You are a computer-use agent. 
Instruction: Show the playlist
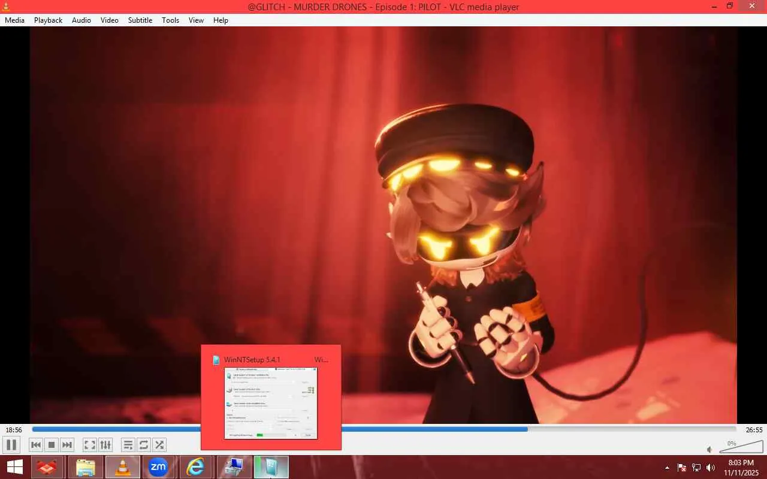[x=128, y=445]
